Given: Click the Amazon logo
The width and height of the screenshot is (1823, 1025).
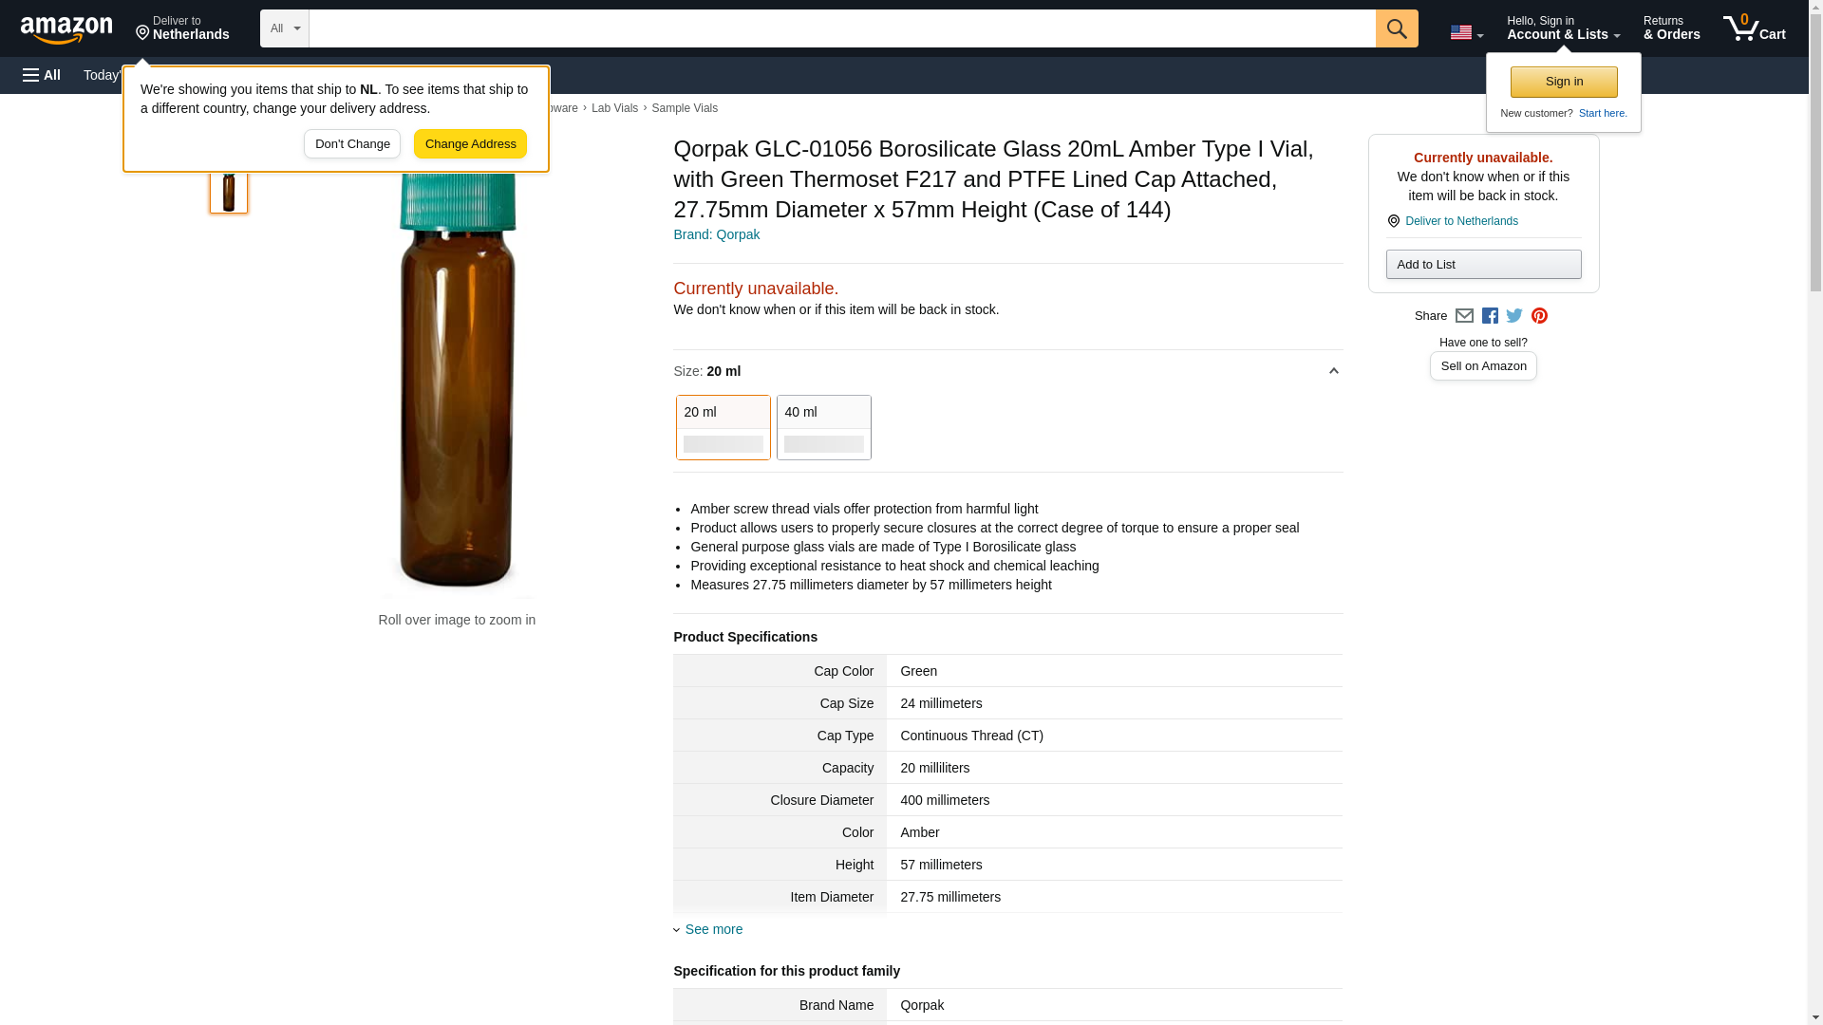Looking at the screenshot, I should pos(66,29).
